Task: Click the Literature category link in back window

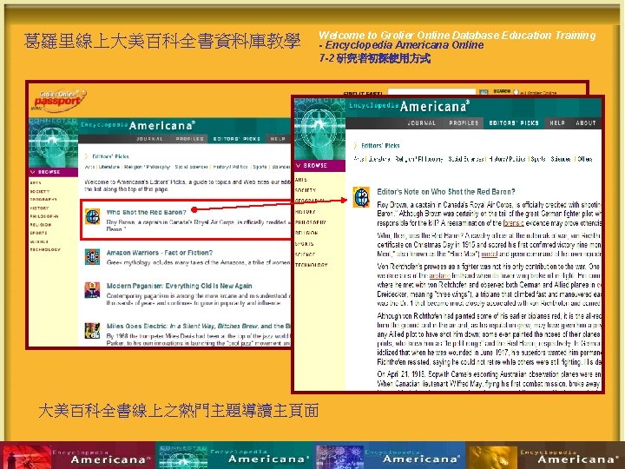Action: (109, 167)
